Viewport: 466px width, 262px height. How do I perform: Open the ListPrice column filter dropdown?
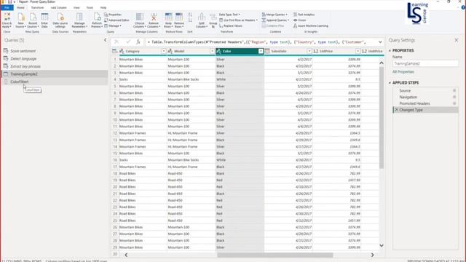358,52
